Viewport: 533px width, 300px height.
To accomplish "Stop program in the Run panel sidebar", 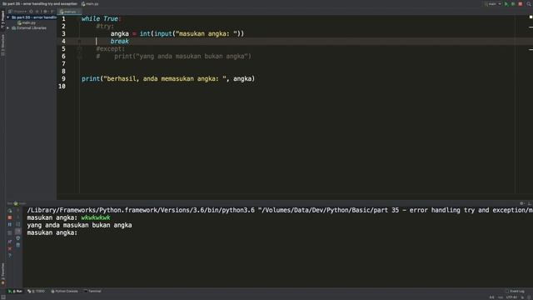I will pos(9,217).
